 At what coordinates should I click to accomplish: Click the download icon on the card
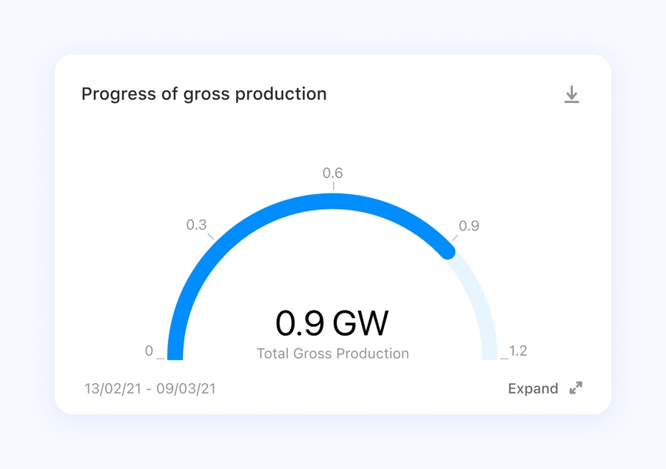[x=571, y=95]
